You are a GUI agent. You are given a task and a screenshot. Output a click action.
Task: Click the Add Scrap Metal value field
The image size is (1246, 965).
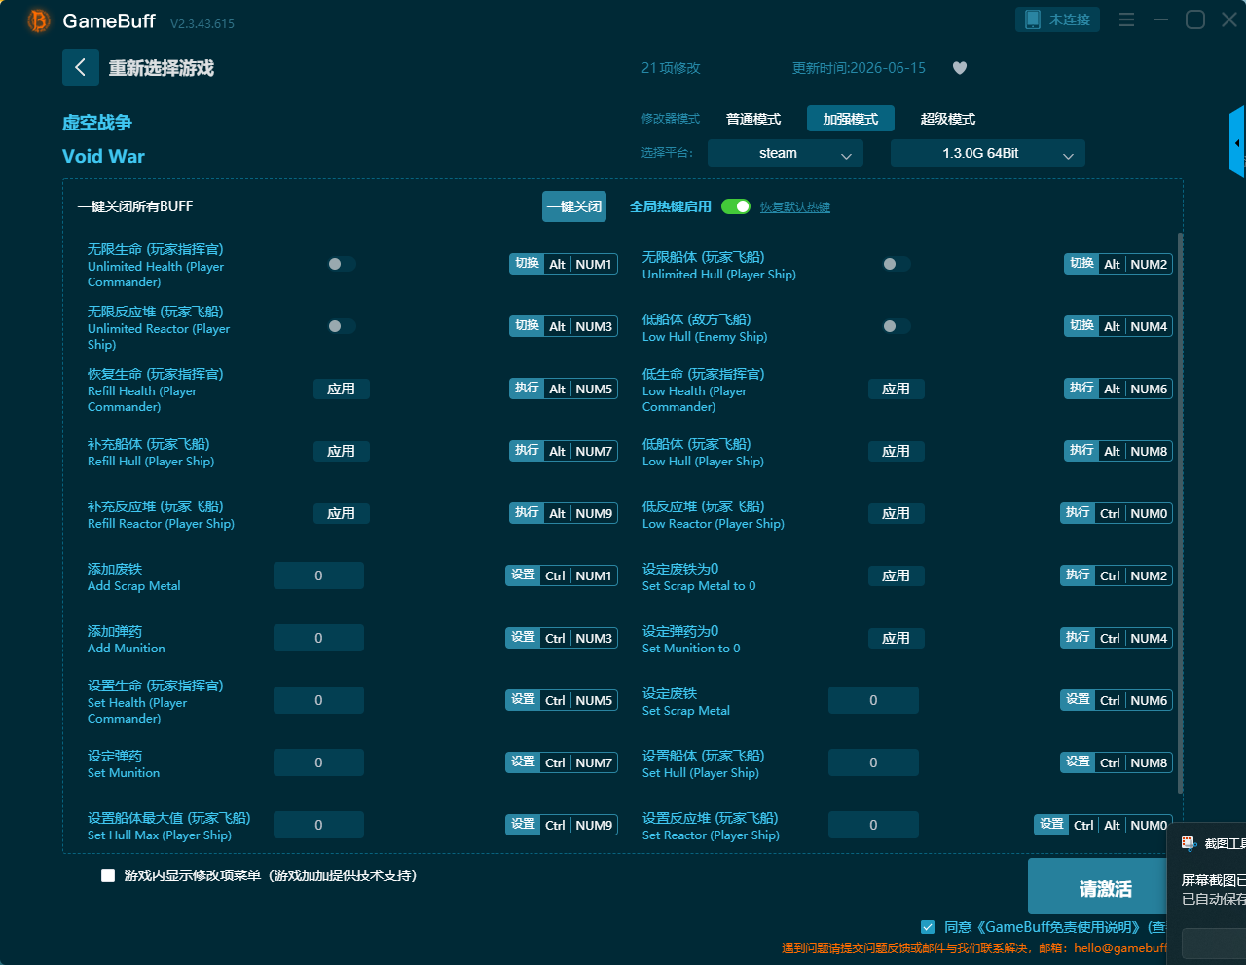point(318,575)
